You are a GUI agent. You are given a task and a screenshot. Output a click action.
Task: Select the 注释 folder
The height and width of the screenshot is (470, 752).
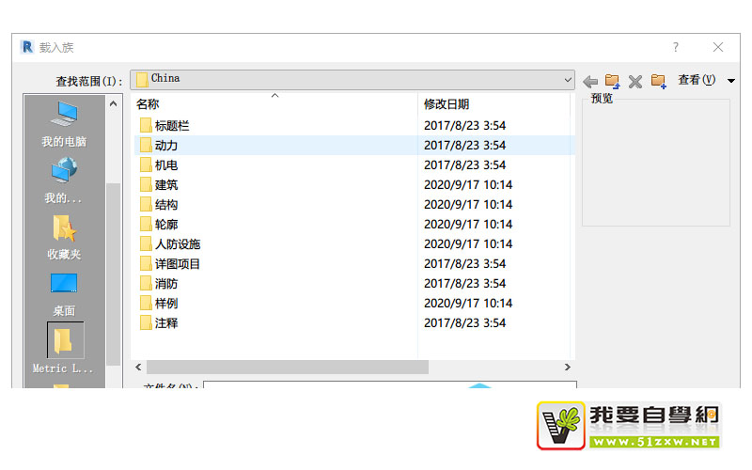tap(165, 323)
